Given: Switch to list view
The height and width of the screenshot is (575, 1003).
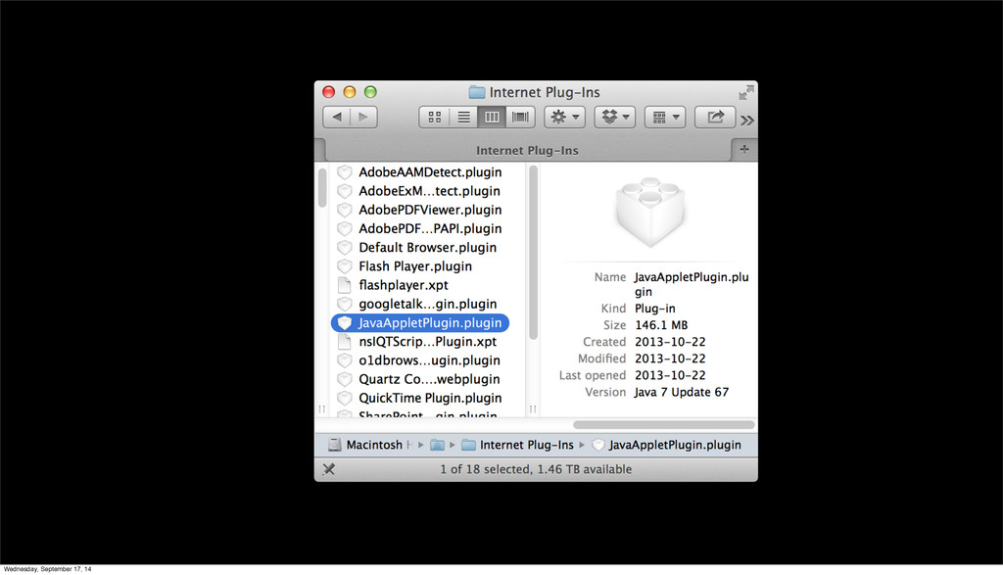Looking at the screenshot, I should pos(463,117).
